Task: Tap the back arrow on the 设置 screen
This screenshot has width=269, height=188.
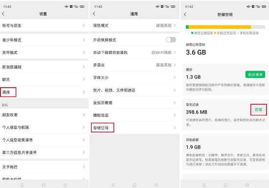Action: coord(3,14)
